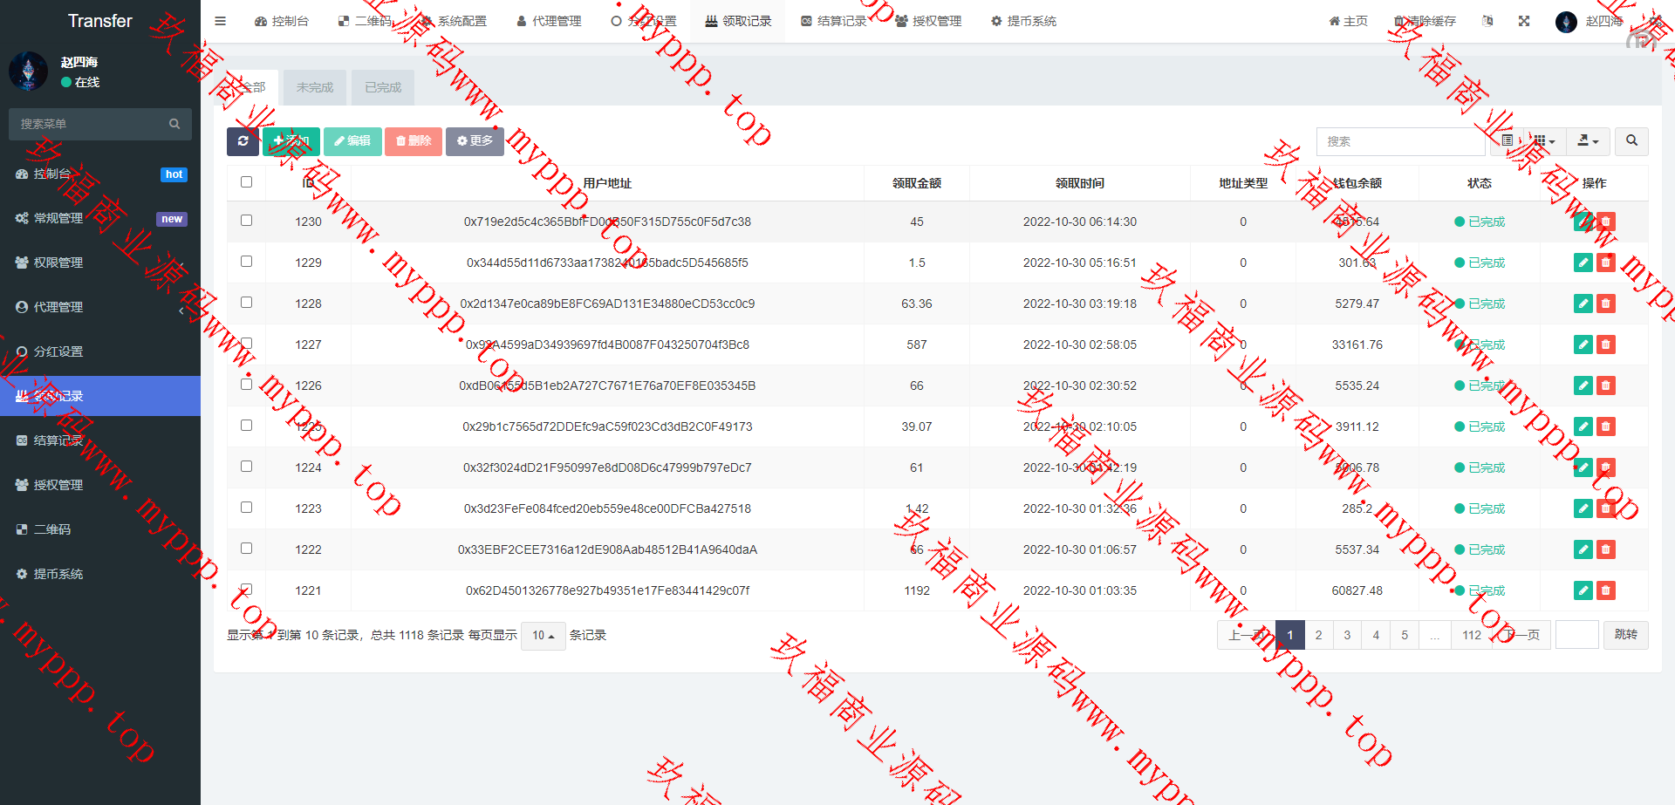
Task: Select the checkbox for record 1224
Action: [246, 467]
